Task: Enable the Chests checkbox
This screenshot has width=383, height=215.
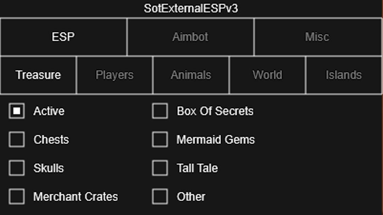Action: (17, 140)
